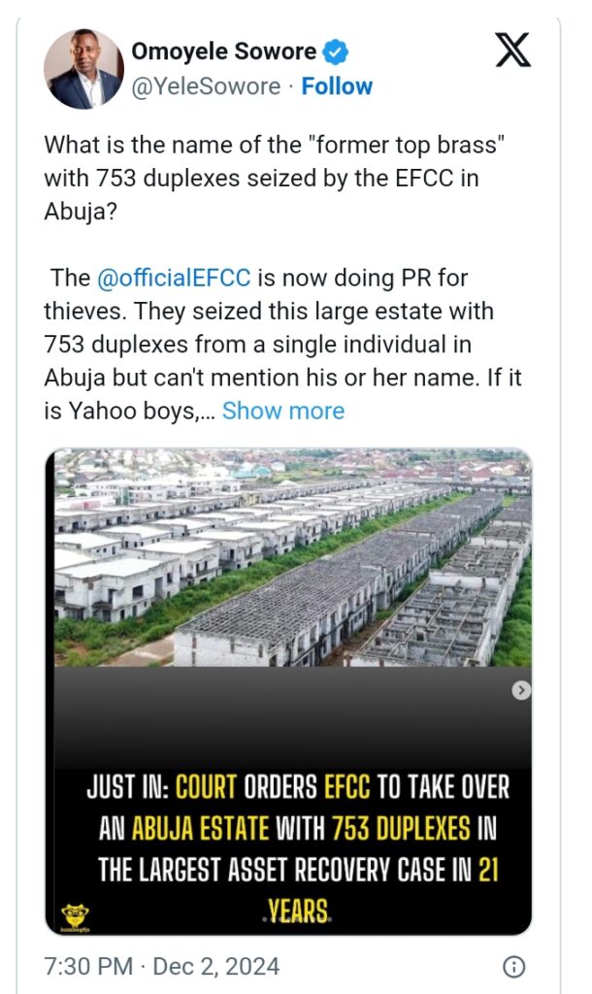The width and height of the screenshot is (592, 994).
Task: Click yellow '753 DUPLEXES' caption text
Action: [x=401, y=827]
